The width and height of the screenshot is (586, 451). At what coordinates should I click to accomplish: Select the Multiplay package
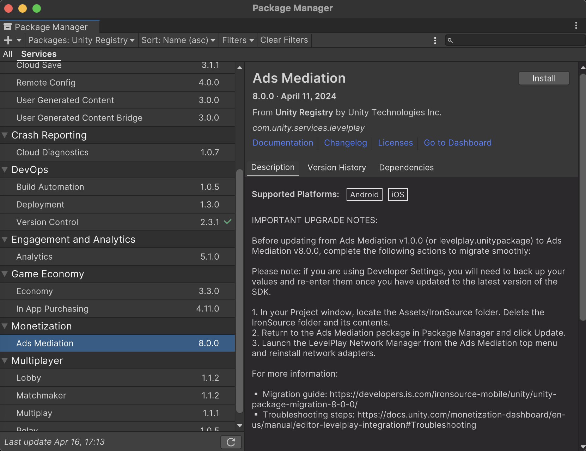coord(117,413)
